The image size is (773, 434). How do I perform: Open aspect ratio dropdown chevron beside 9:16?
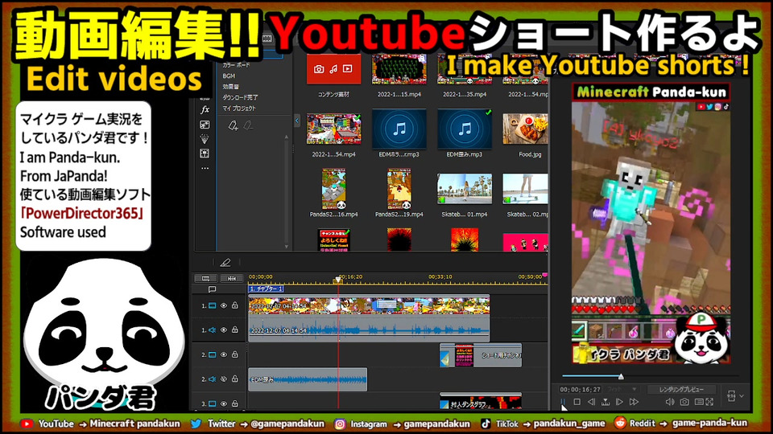742,395
